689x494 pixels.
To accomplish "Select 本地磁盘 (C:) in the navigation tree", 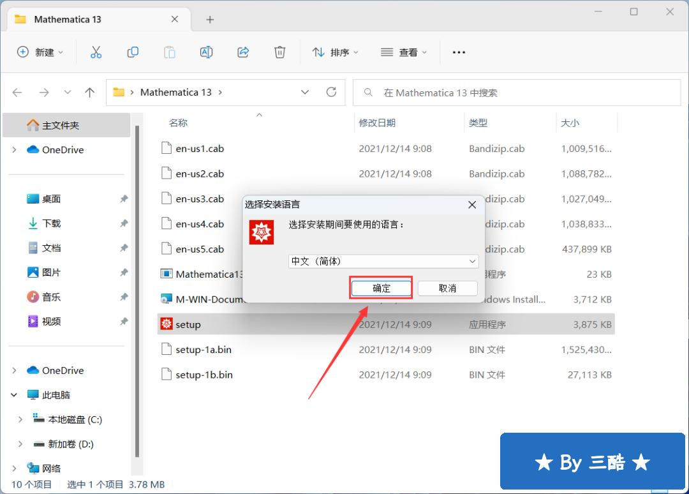I will (75, 419).
